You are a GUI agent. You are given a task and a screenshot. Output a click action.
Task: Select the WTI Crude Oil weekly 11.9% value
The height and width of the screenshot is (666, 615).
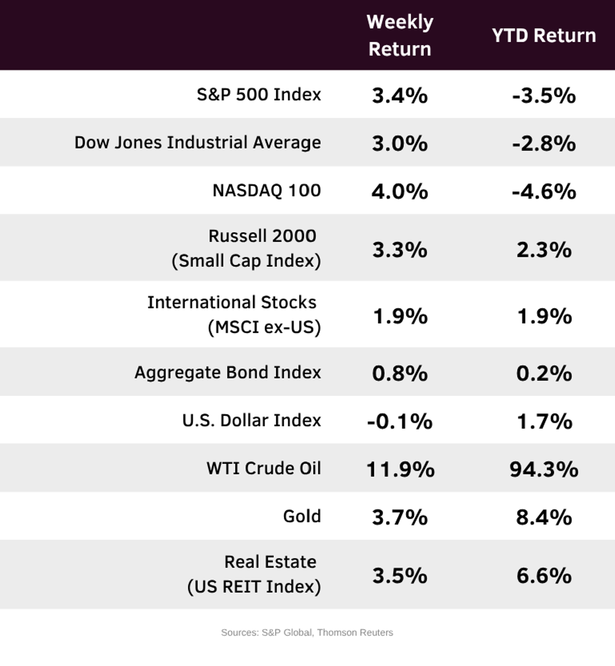click(x=400, y=469)
